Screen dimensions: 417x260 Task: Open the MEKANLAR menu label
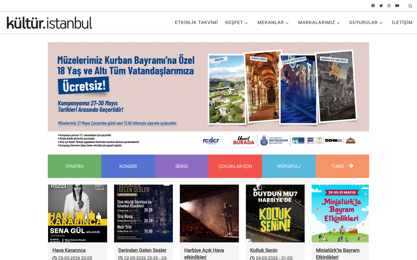[x=270, y=23]
